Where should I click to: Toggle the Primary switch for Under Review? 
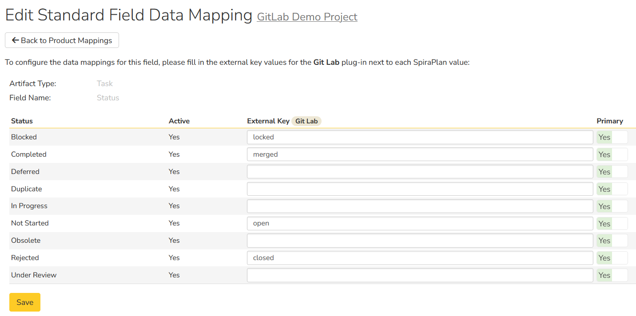pyautogui.click(x=612, y=275)
